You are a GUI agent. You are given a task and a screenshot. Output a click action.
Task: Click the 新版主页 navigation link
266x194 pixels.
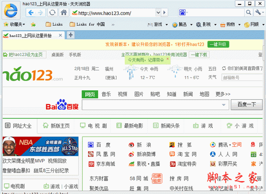(x=56, y=126)
